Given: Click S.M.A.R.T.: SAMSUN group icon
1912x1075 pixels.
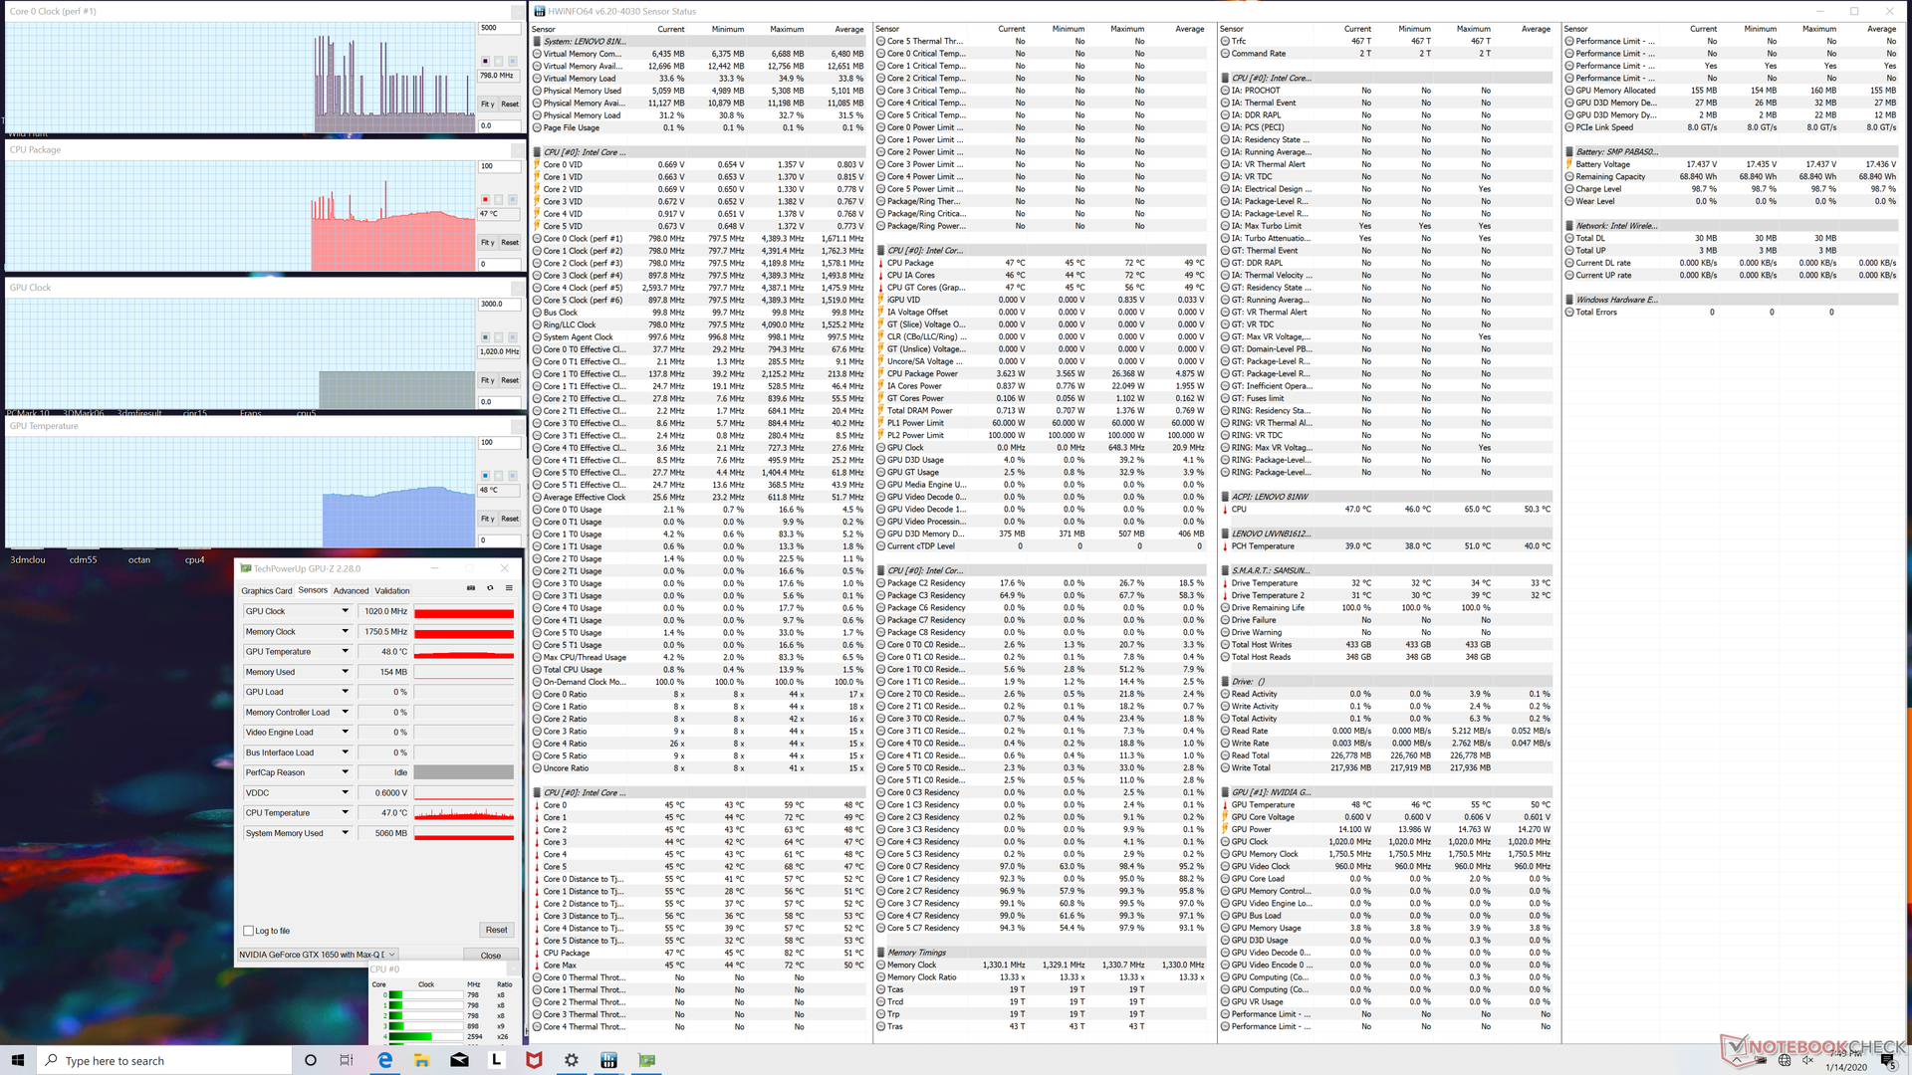Looking at the screenshot, I should click(1225, 570).
